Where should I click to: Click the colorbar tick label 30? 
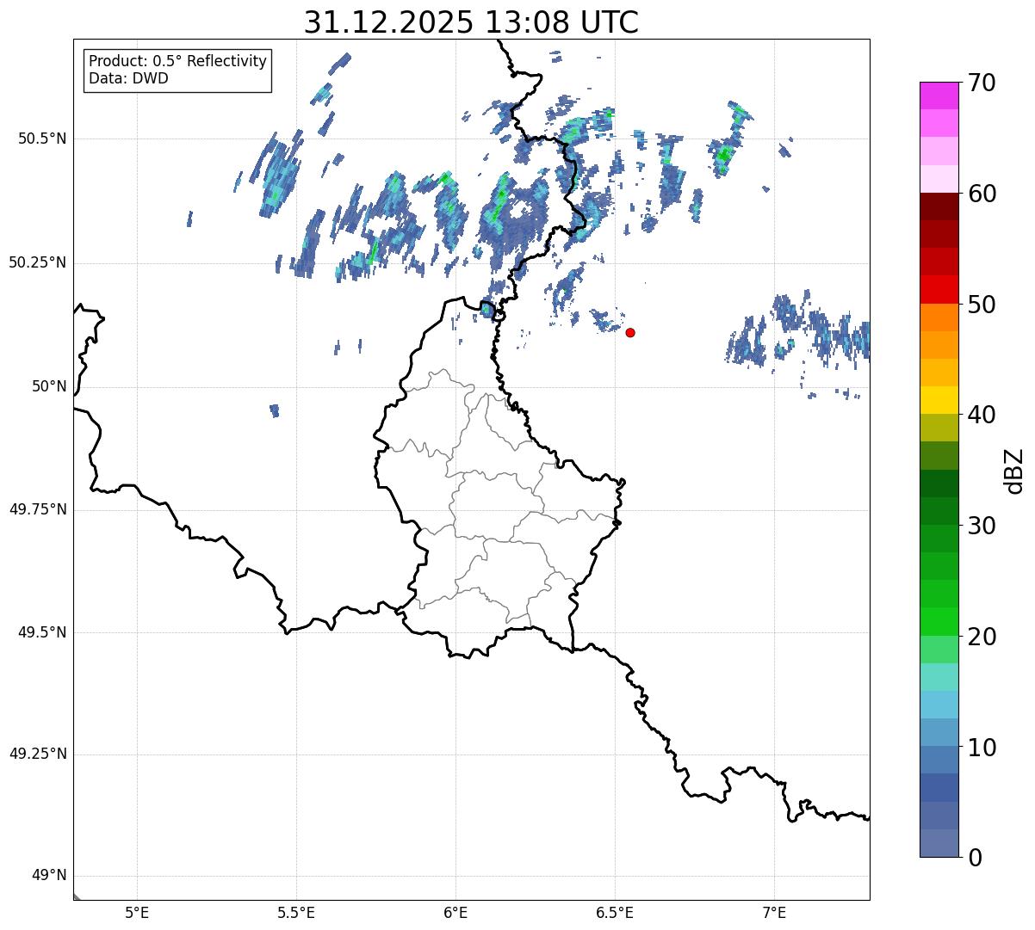pyautogui.click(x=982, y=526)
